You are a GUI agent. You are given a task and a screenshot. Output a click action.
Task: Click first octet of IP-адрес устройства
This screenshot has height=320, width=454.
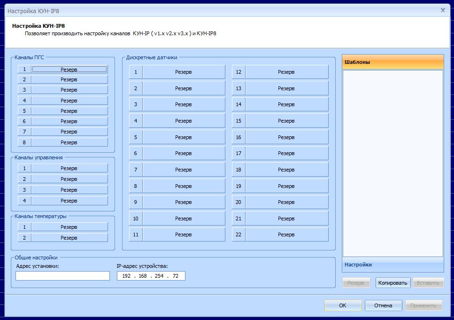126,276
